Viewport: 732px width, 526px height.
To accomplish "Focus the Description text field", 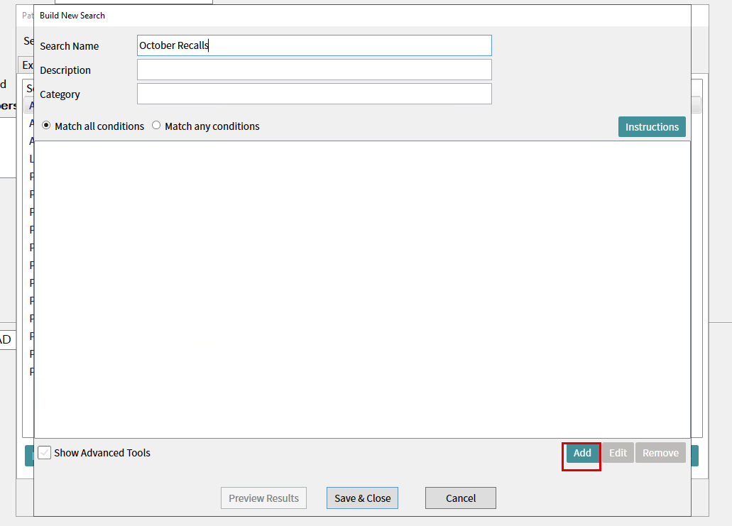I will tap(315, 70).
